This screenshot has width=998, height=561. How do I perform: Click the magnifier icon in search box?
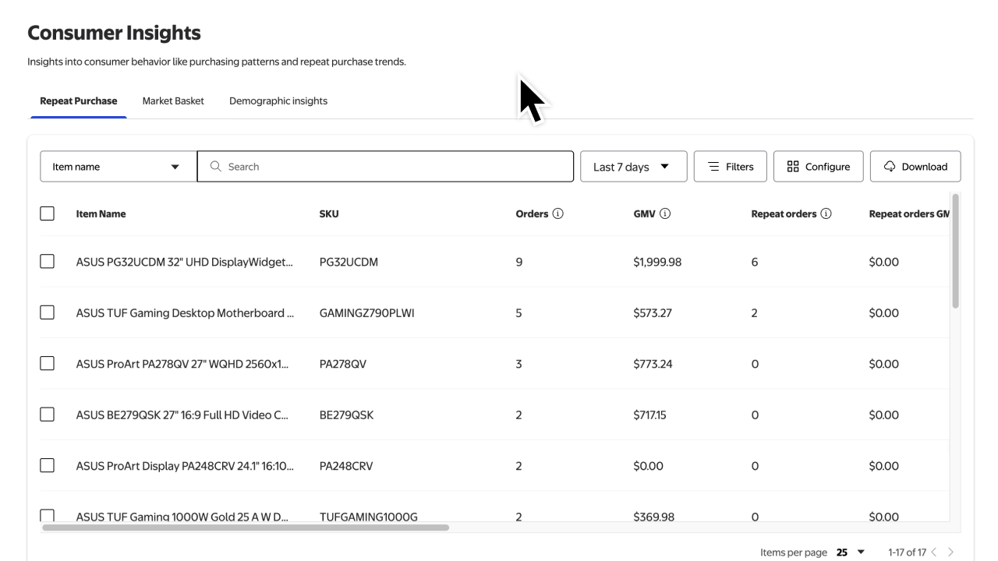click(216, 167)
